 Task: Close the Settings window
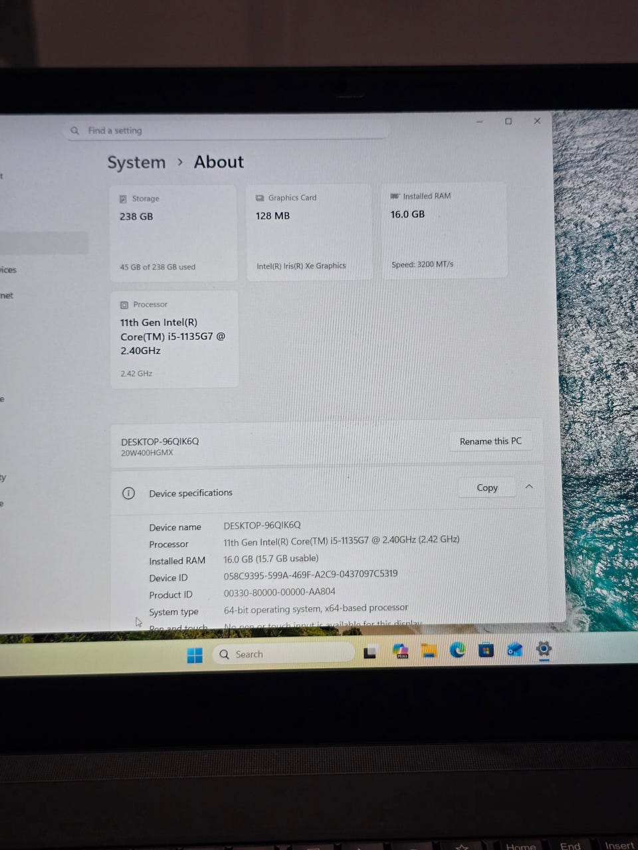[537, 121]
